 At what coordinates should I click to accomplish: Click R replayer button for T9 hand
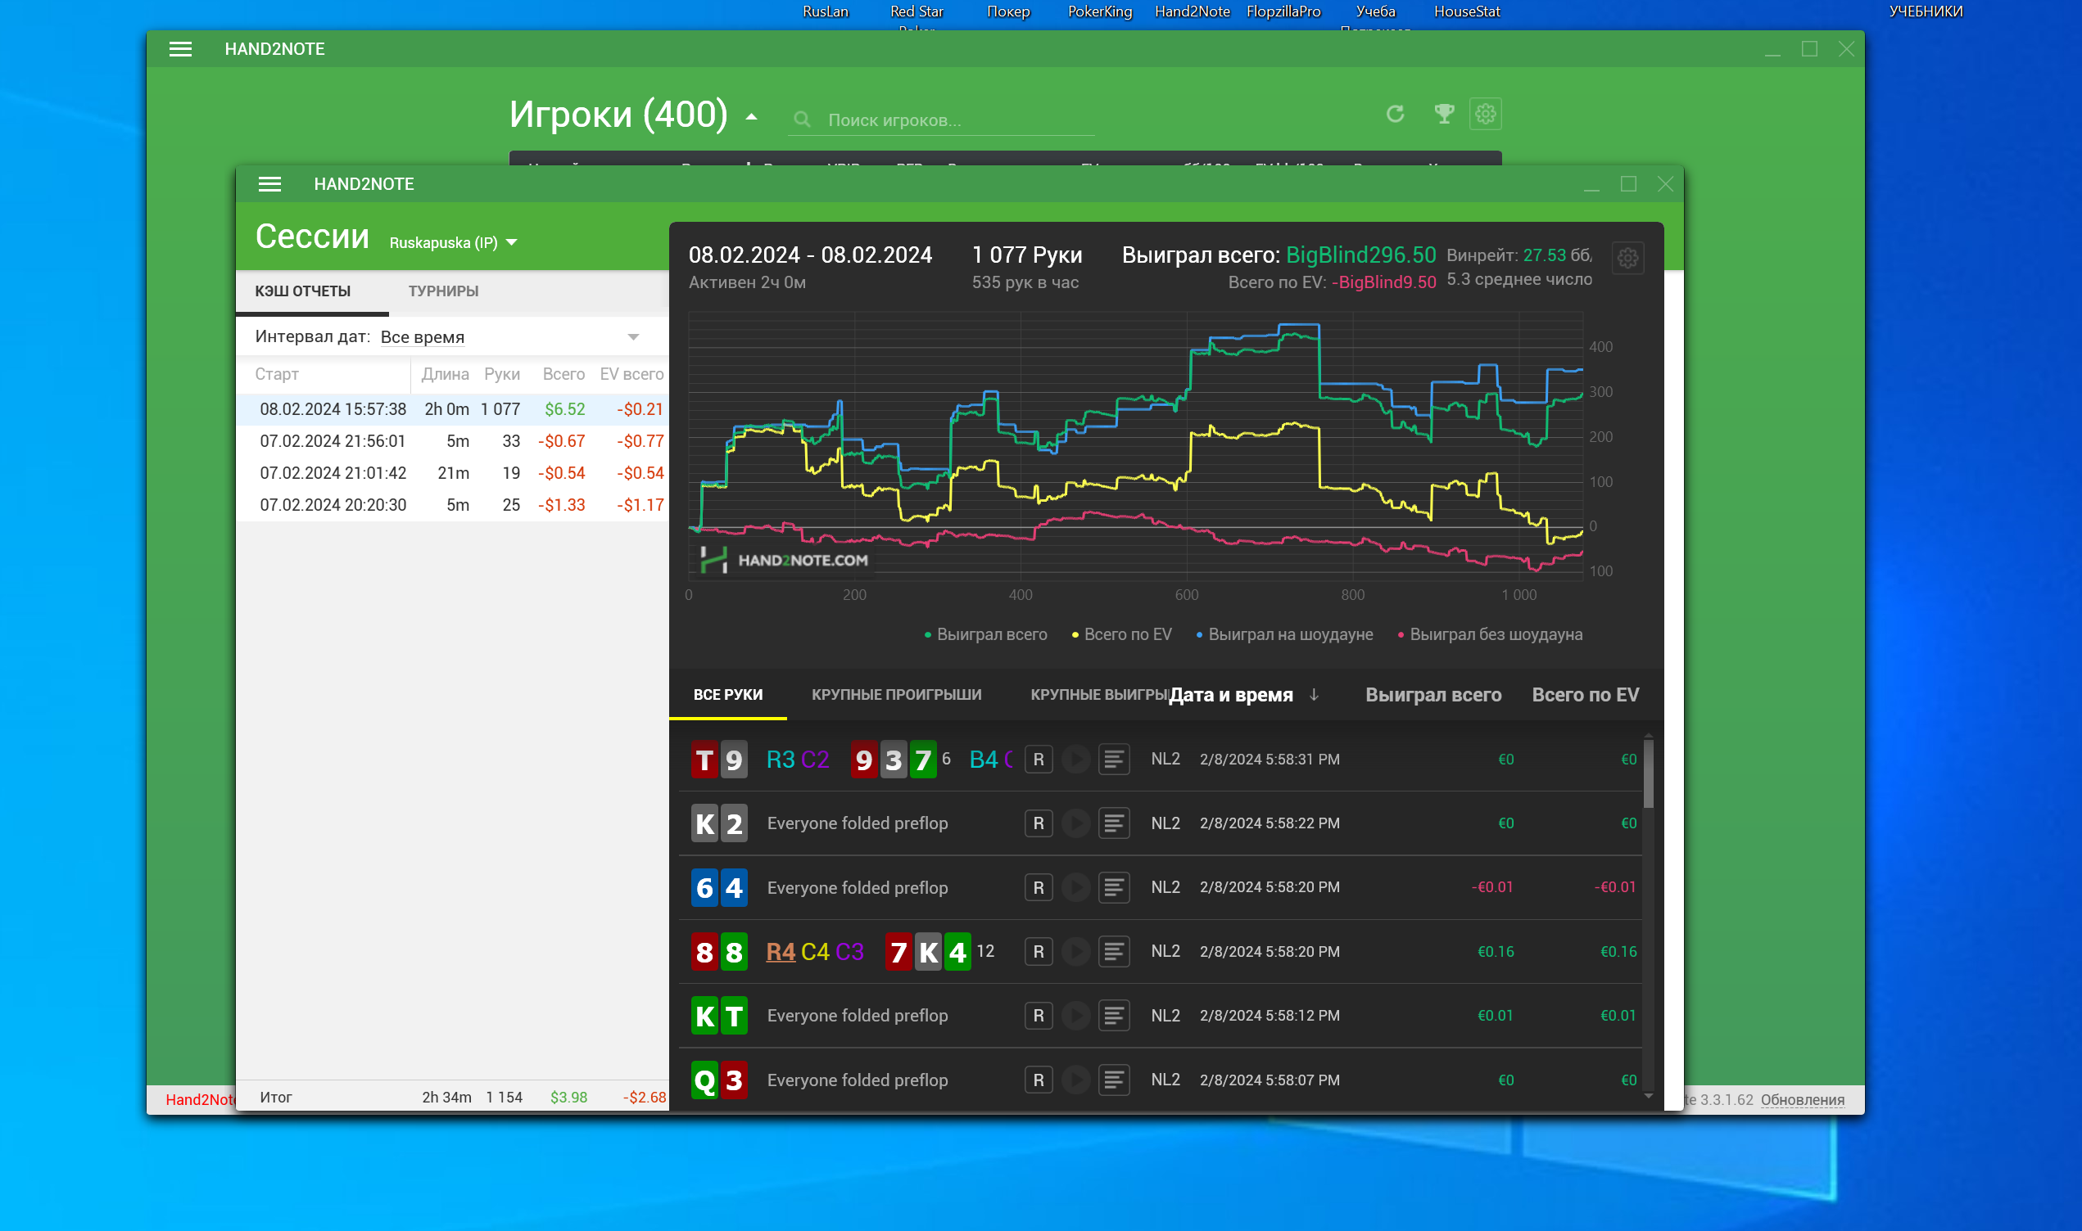click(1038, 760)
